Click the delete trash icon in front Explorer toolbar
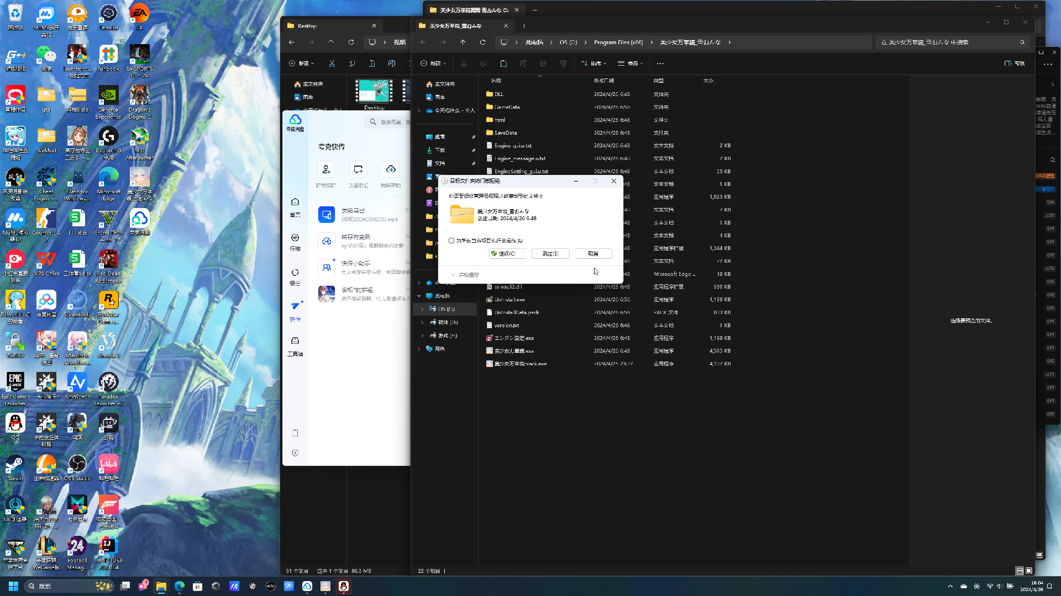Screen dimensions: 1061x596 point(563,63)
